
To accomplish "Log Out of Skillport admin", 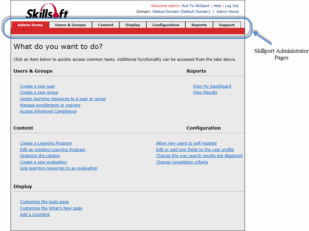I will click(x=232, y=6).
